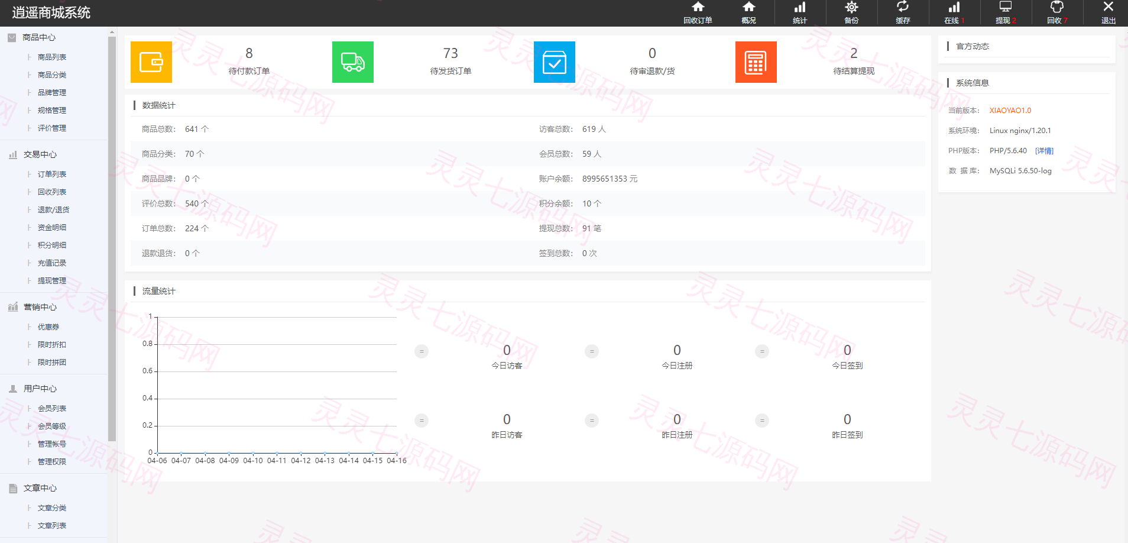Select 优惠券 under 营销中心

pyautogui.click(x=48, y=327)
